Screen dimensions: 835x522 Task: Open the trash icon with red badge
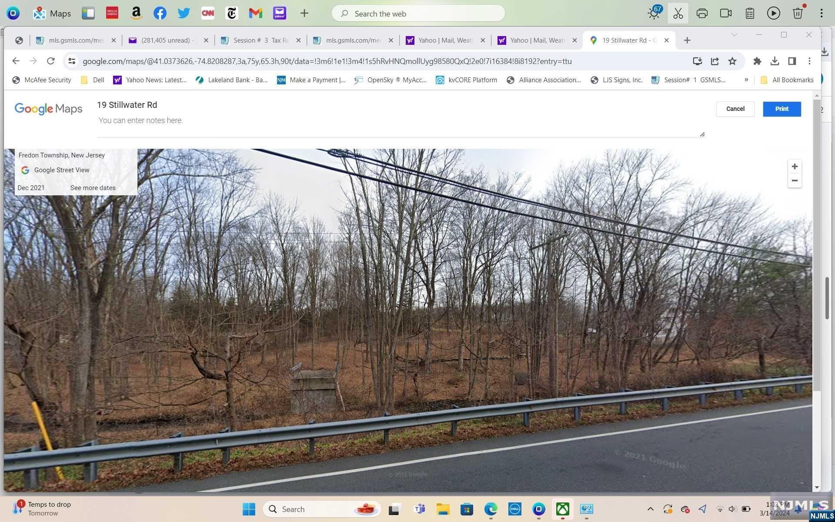(798, 13)
